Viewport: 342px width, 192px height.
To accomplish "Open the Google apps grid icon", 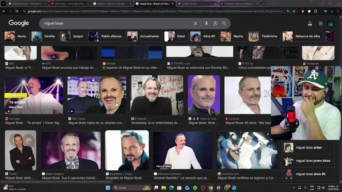I will [321, 23].
